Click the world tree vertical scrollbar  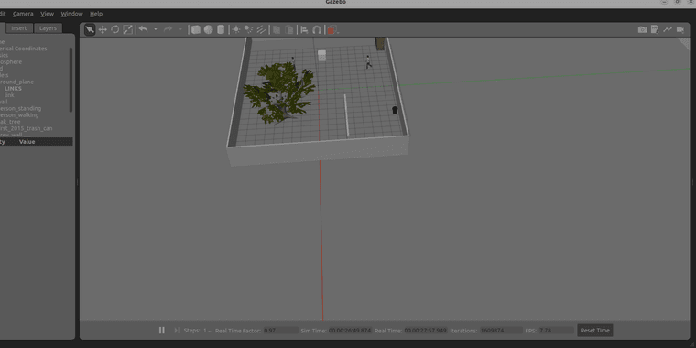coord(71,80)
